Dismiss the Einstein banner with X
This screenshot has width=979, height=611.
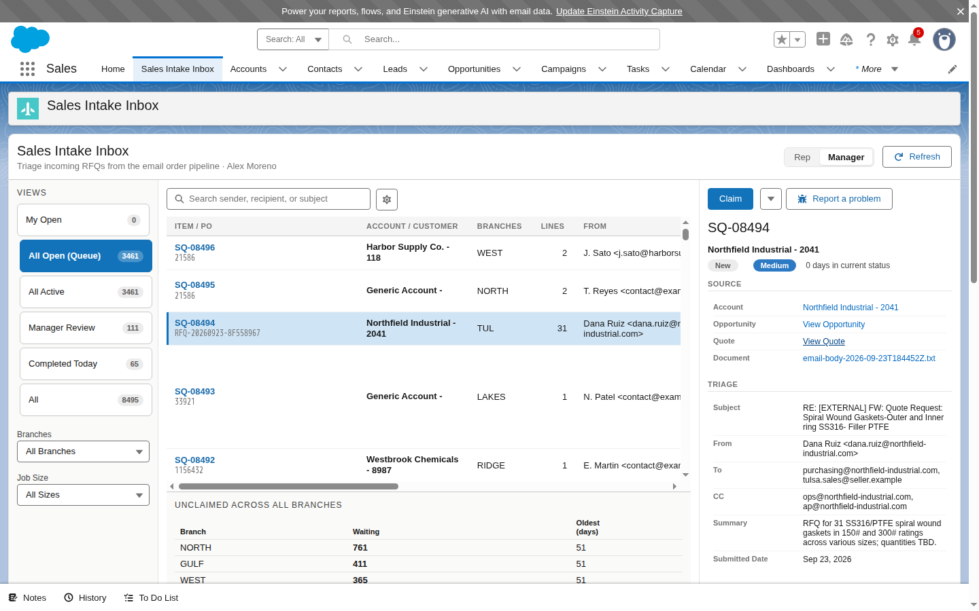point(961,12)
